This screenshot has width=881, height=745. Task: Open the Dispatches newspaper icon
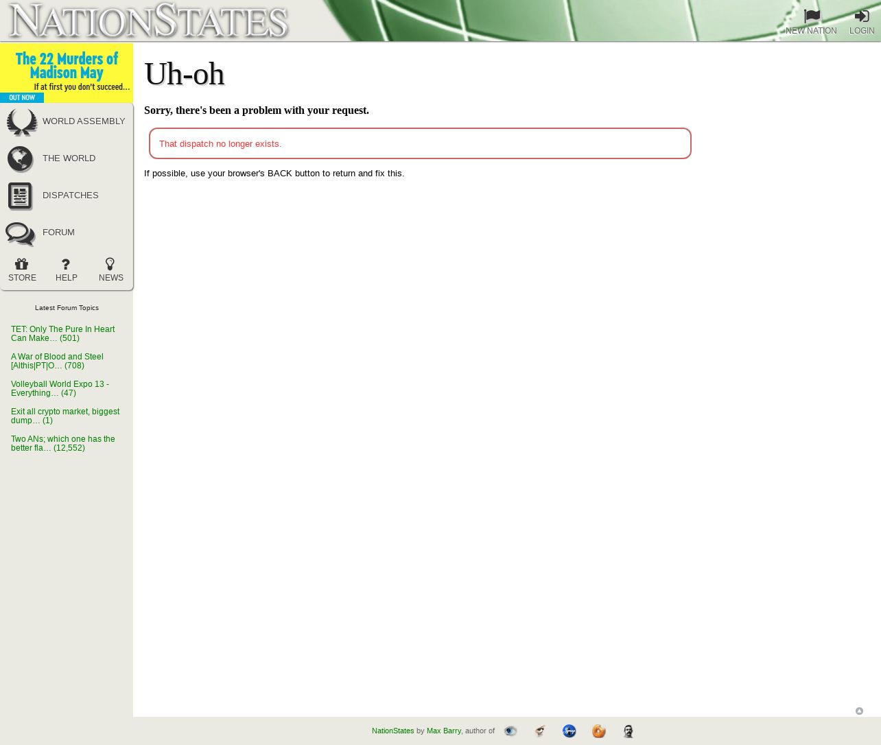(21, 196)
